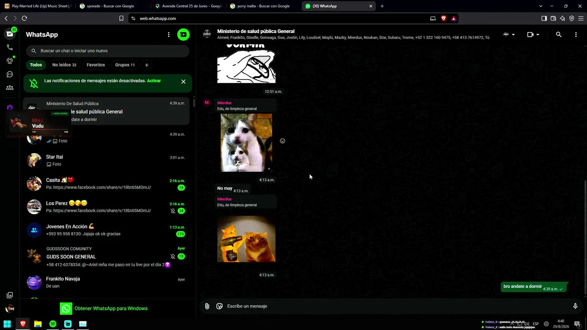
Task: Start a new chat with the green button
Action: pyautogui.click(x=183, y=34)
